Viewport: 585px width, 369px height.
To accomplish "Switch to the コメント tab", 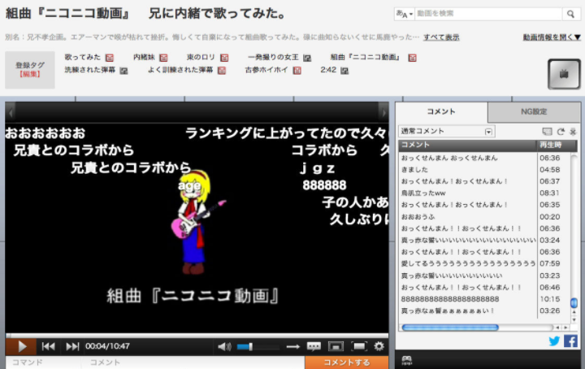I will click(441, 111).
